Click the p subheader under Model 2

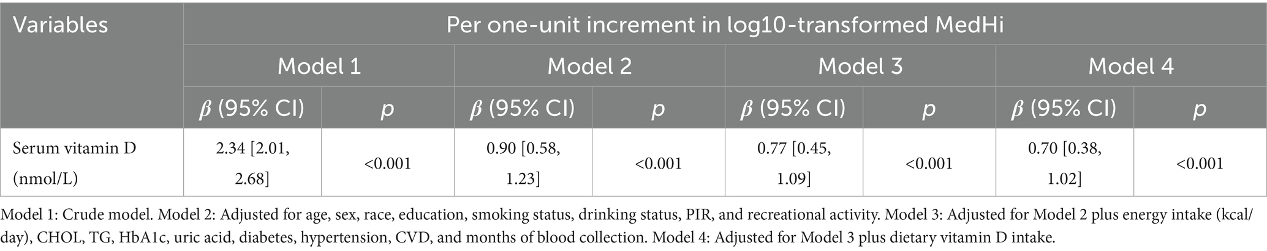click(x=658, y=108)
